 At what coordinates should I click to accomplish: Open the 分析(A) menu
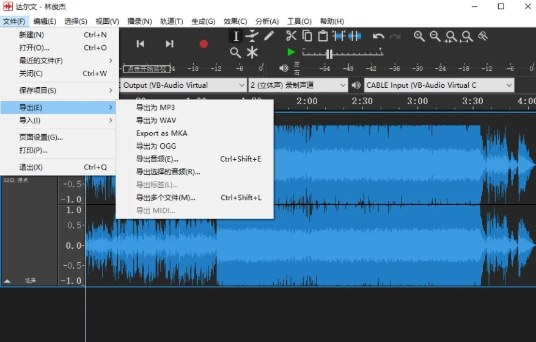pyautogui.click(x=267, y=21)
